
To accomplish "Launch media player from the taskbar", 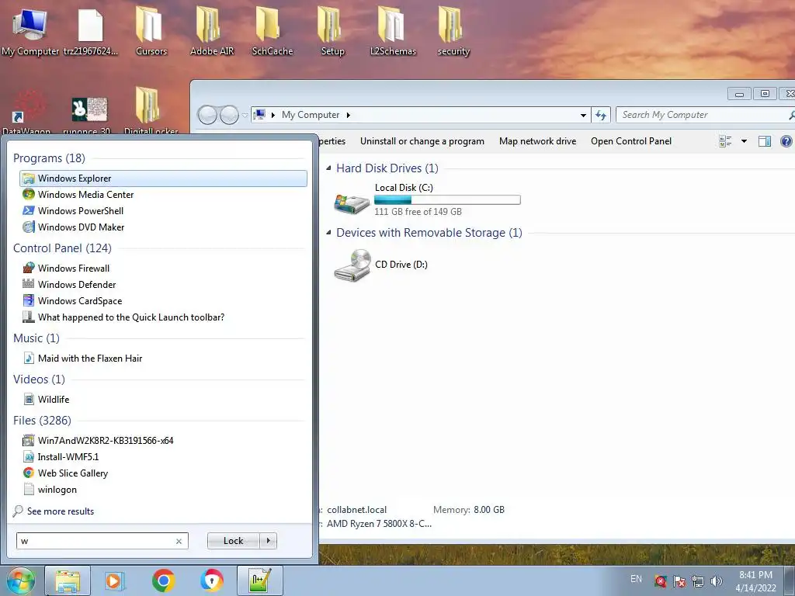I will coord(115,580).
